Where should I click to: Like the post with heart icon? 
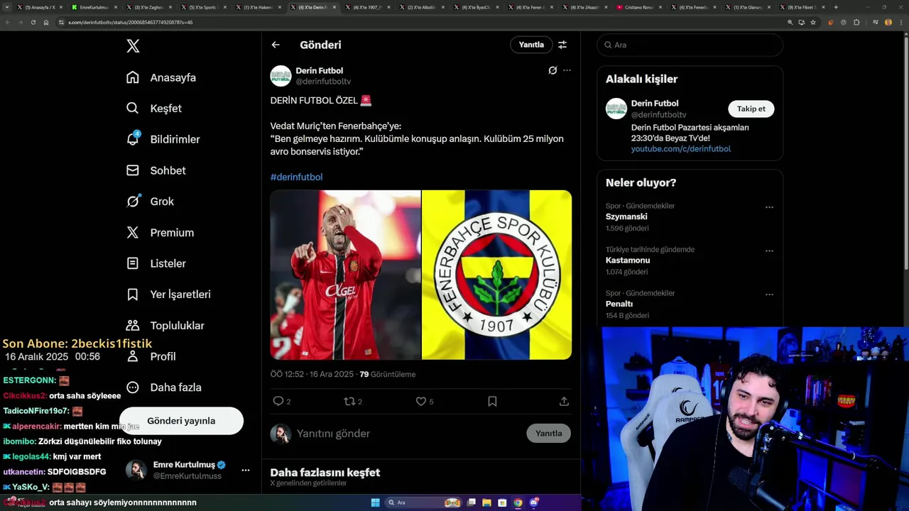(x=420, y=401)
